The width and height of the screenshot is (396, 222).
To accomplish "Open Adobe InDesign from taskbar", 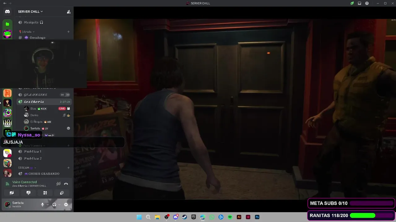I will point(248,217).
